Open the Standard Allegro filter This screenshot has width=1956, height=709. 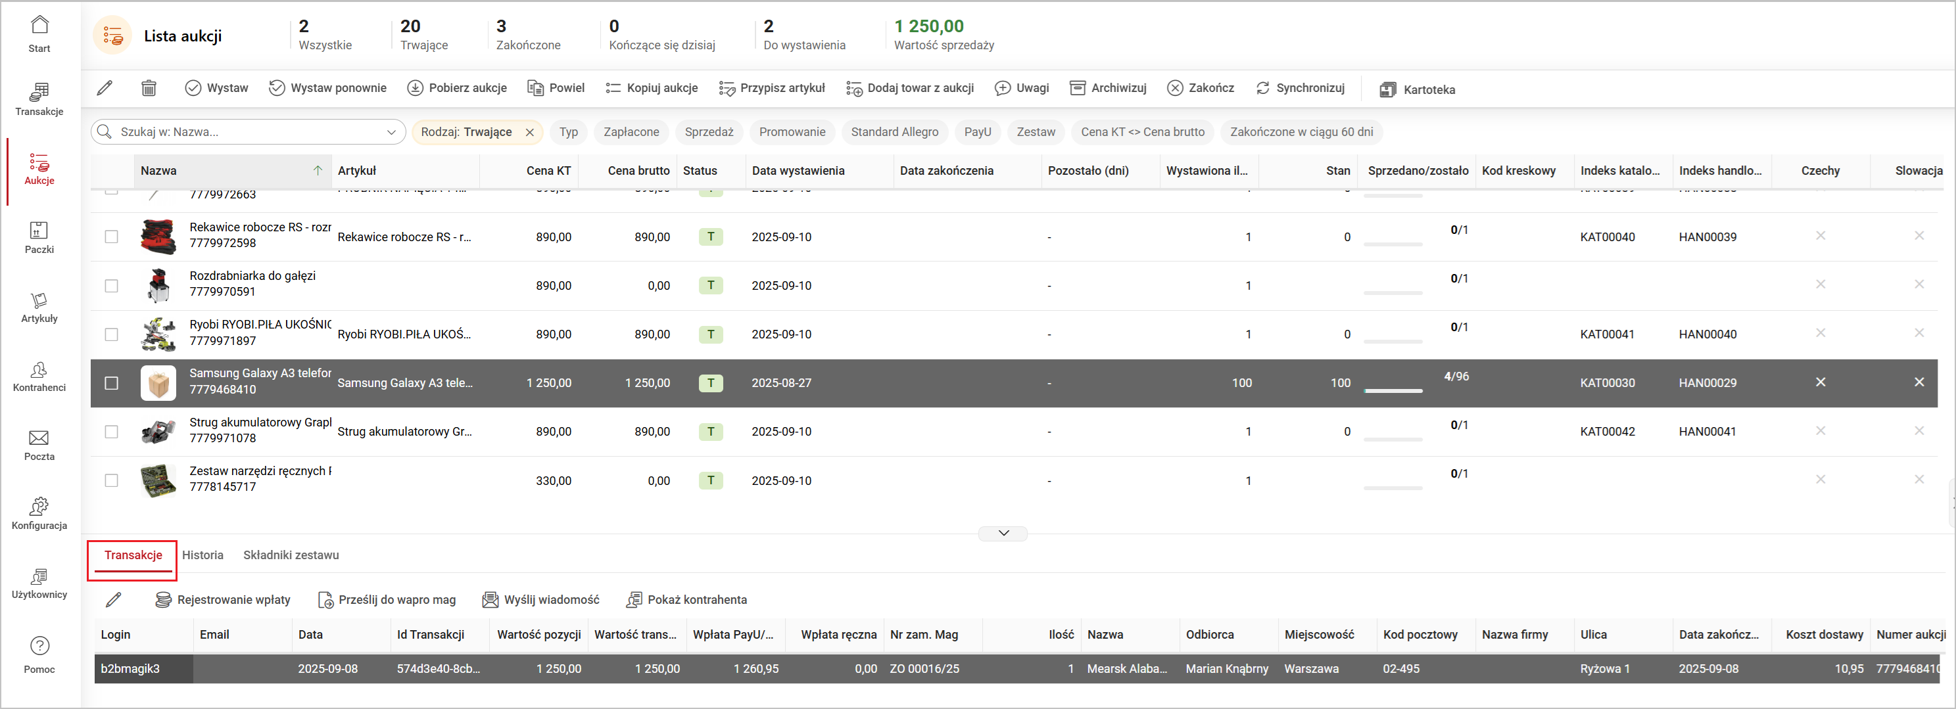894,132
